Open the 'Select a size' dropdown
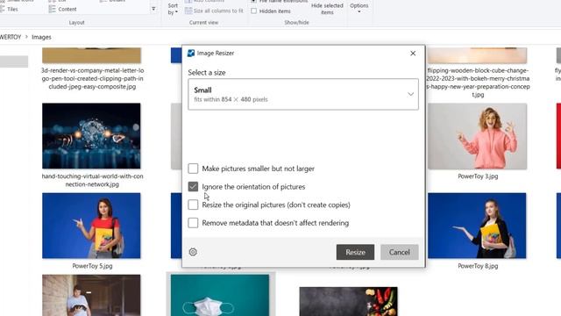The image size is (561, 316). 303,94
